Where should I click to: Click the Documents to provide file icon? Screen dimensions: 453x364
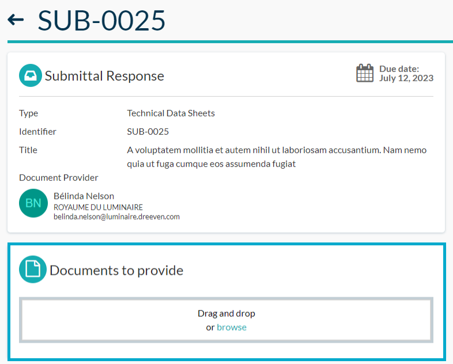tap(33, 270)
